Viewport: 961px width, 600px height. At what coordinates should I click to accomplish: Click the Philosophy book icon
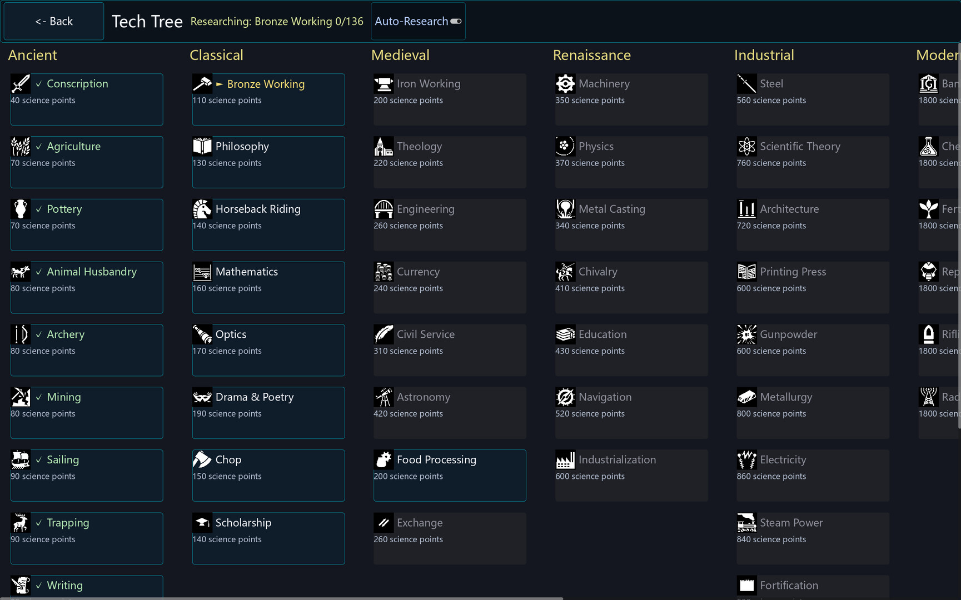pyautogui.click(x=202, y=147)
